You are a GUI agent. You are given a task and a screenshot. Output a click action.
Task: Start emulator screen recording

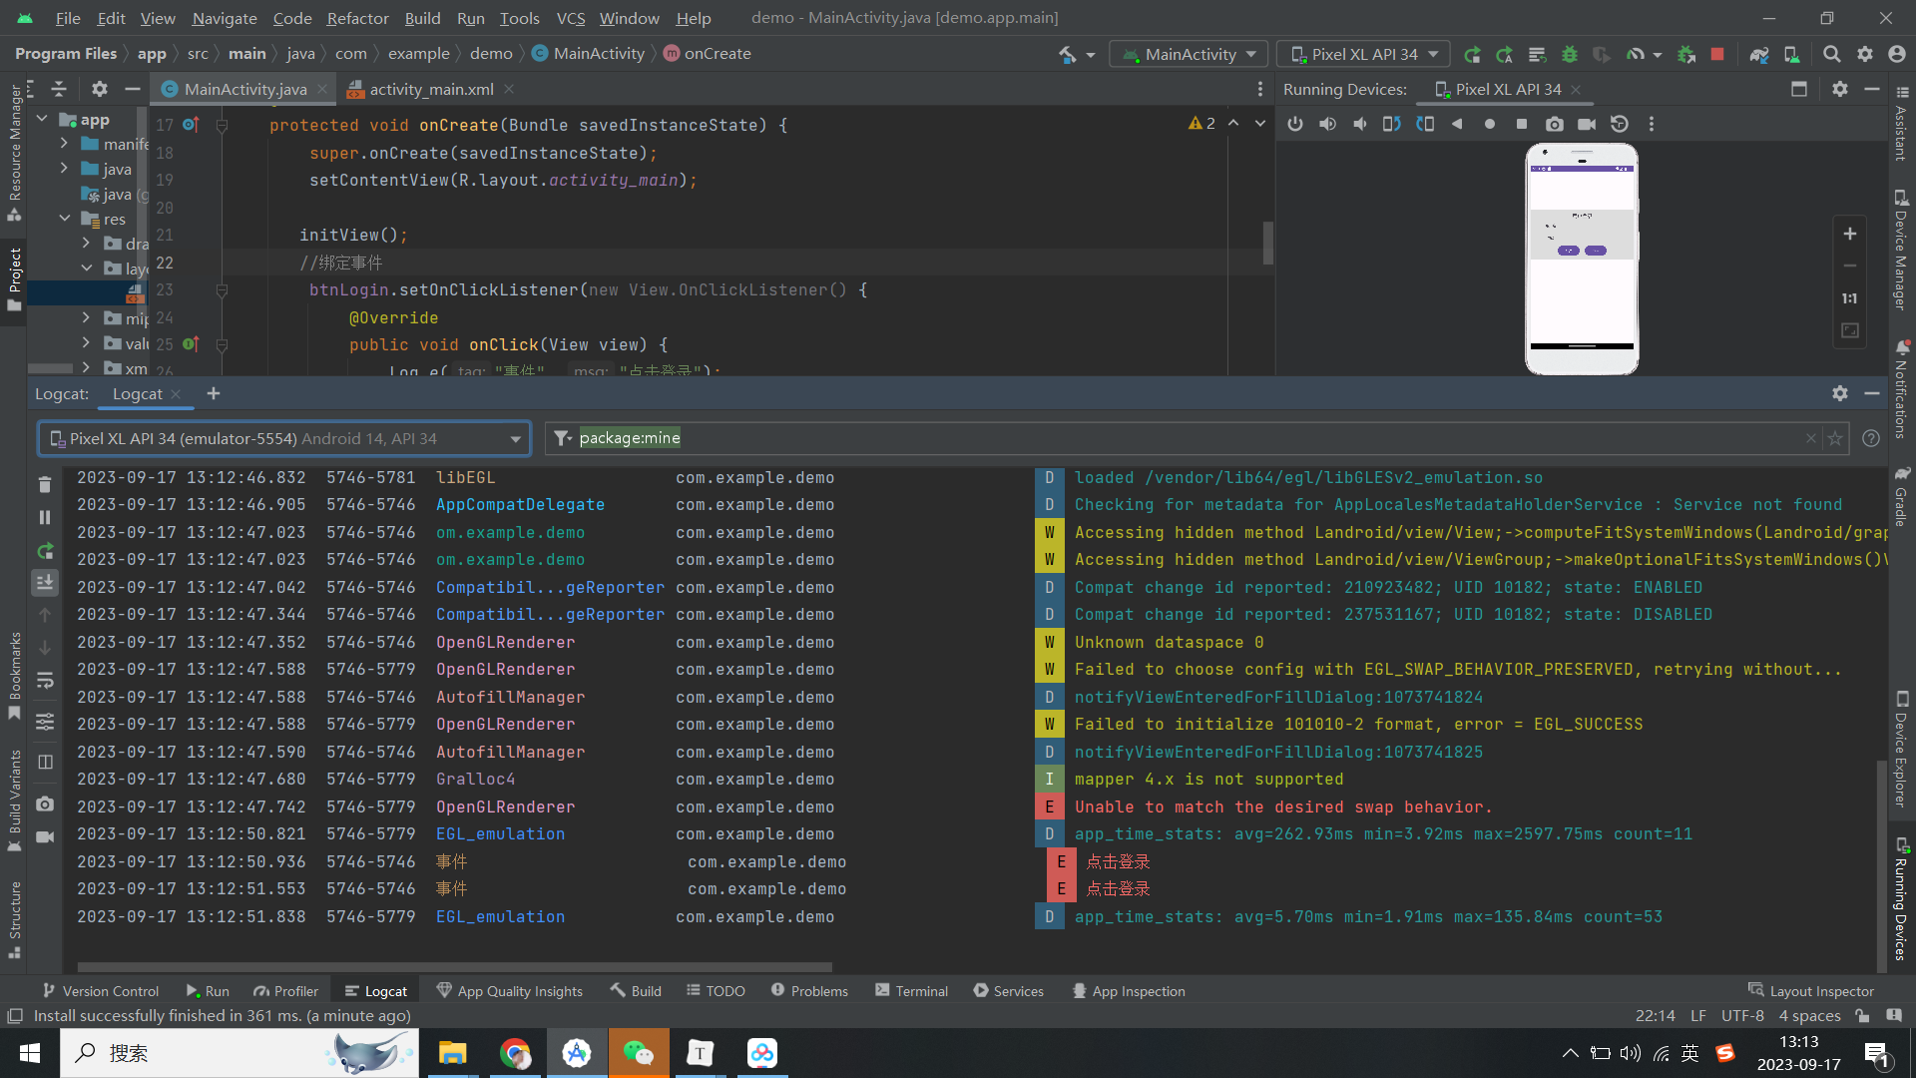[1587, 124]
